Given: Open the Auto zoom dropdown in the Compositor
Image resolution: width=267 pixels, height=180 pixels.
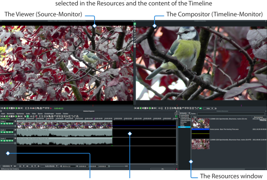Looking at the screenshot, I should 208,108.
